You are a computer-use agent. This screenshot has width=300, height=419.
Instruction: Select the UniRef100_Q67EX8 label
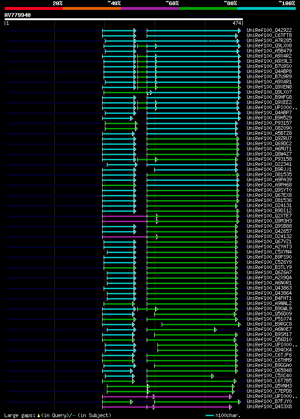(x=269, y=195)
